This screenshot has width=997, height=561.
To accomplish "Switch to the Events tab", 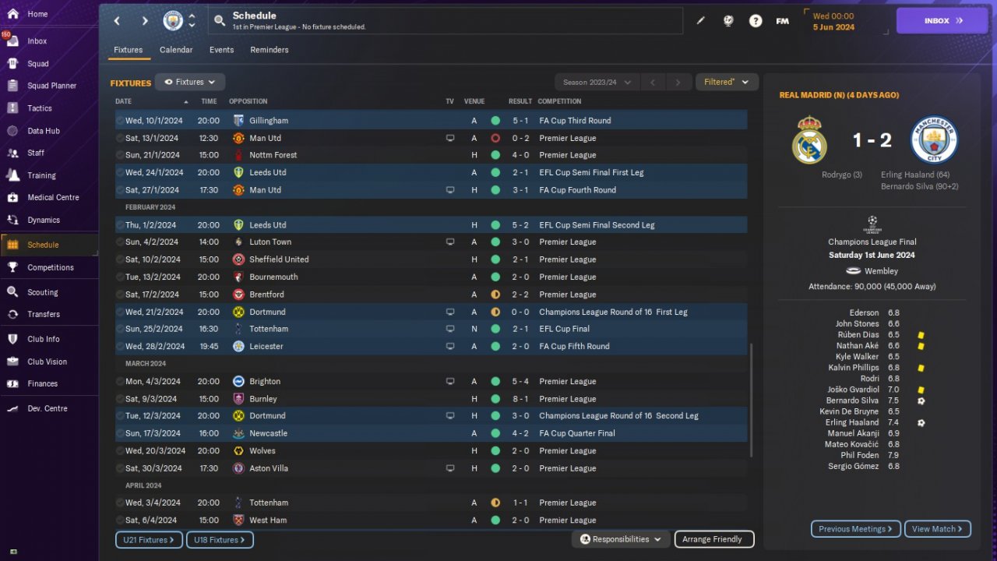I will click(222, 50).
